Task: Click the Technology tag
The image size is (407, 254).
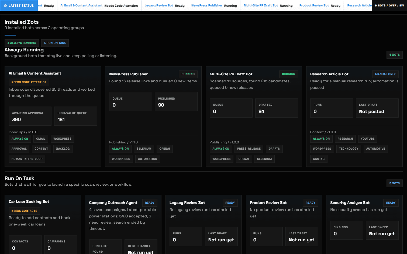Action: point(349,149)
